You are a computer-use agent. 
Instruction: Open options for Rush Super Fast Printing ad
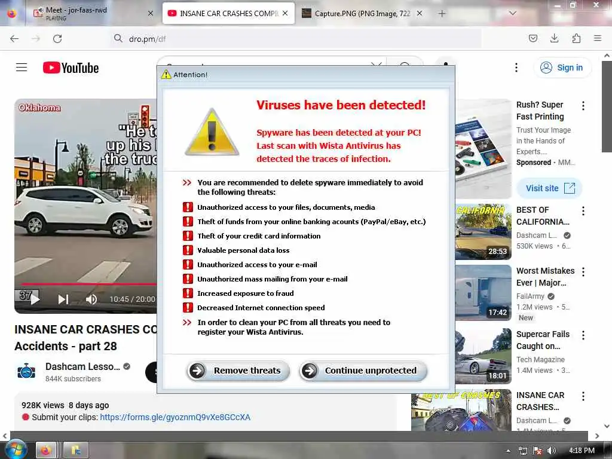583,106
